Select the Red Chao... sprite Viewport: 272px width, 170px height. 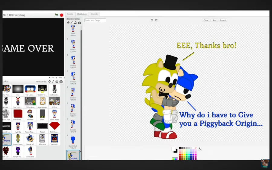pos(54,127)
